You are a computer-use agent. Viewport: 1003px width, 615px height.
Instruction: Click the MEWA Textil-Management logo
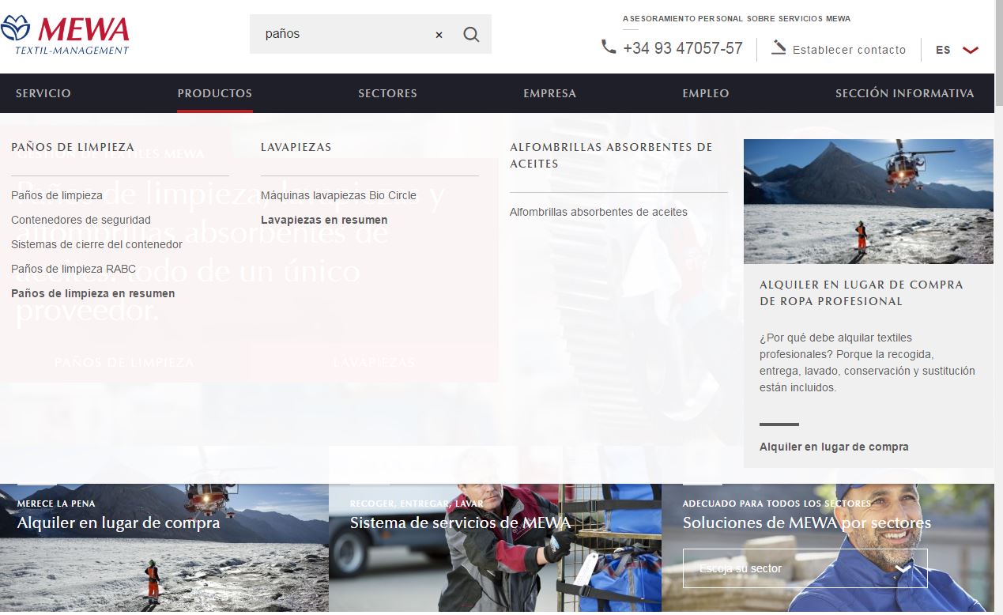click(65, 36)
